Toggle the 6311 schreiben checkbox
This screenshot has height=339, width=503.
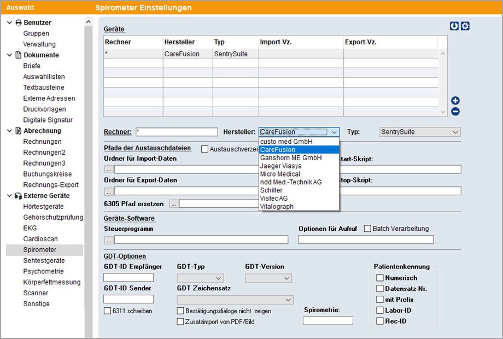click(x=107, y=311)
